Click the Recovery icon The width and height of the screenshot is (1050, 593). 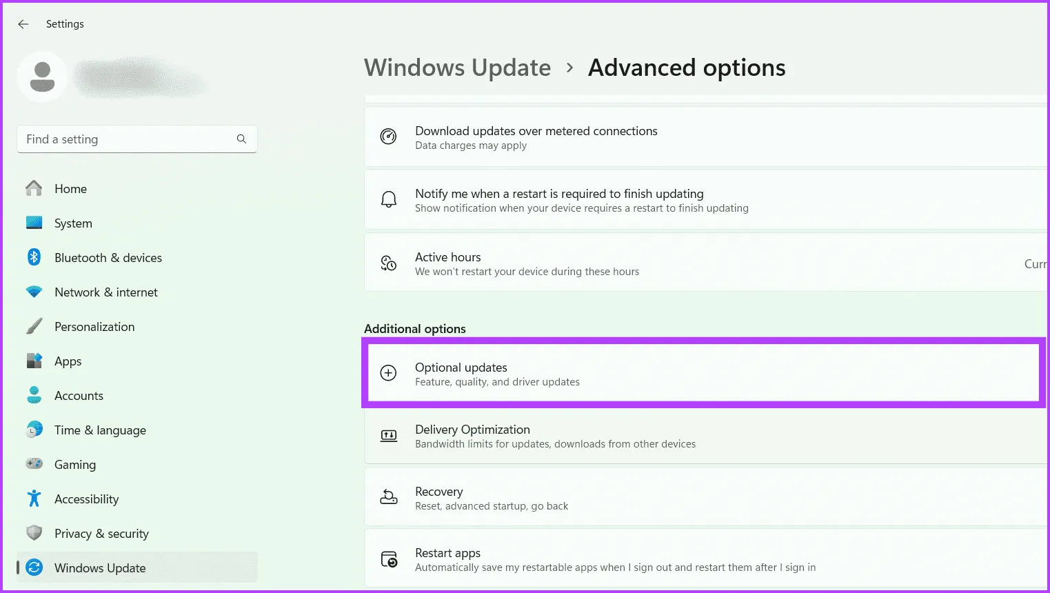pos(389,498)
